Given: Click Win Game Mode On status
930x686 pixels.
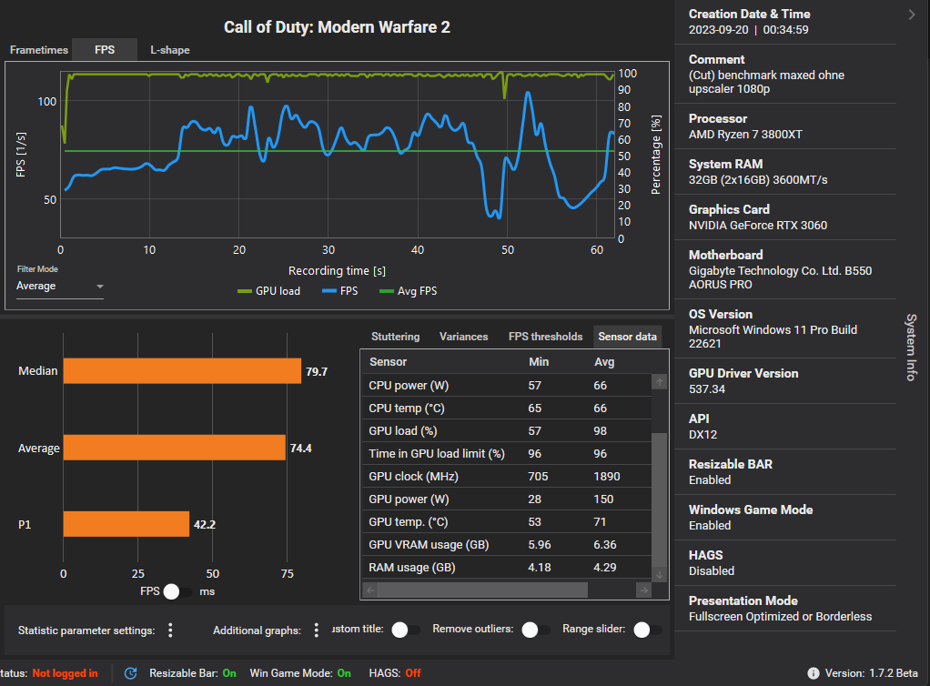Looking at the screenshot, I should 300,673.
